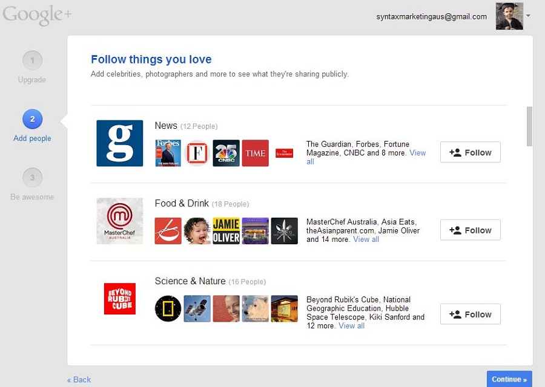Image resolution: width=545 pixels, height=387 pixels.
Task: Click the National Geographic yellow frame icon
Action: click(168, 308)
